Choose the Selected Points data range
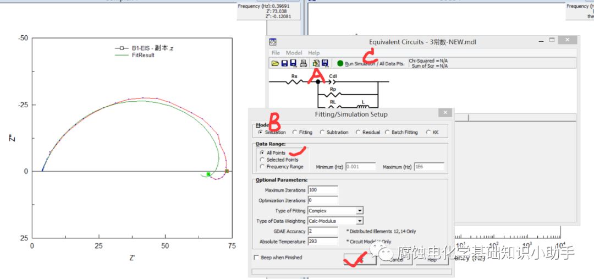Image resolution: width=594 pixels, height=279 pixels. pos(262,160)
